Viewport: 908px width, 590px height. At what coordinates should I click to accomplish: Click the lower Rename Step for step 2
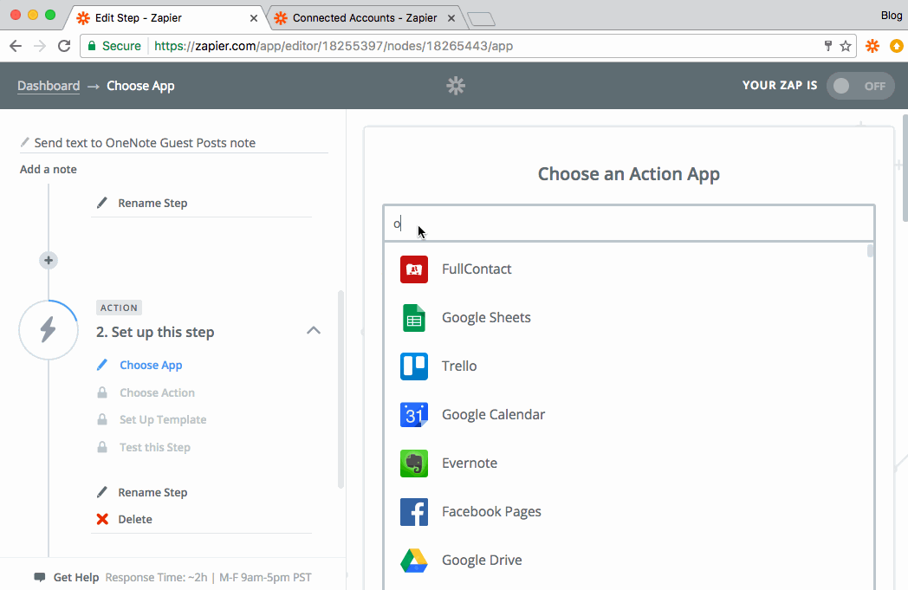pyautogui.click(x=152, y=492)
